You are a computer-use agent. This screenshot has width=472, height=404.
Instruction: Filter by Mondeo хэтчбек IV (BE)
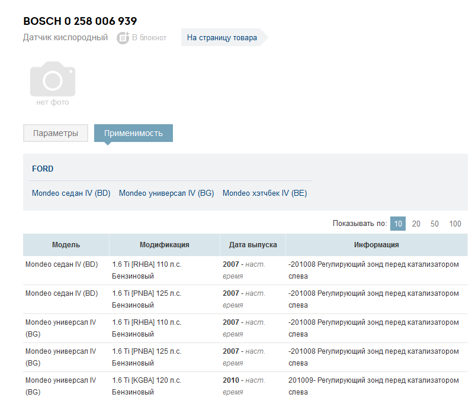tap(265, 193)
